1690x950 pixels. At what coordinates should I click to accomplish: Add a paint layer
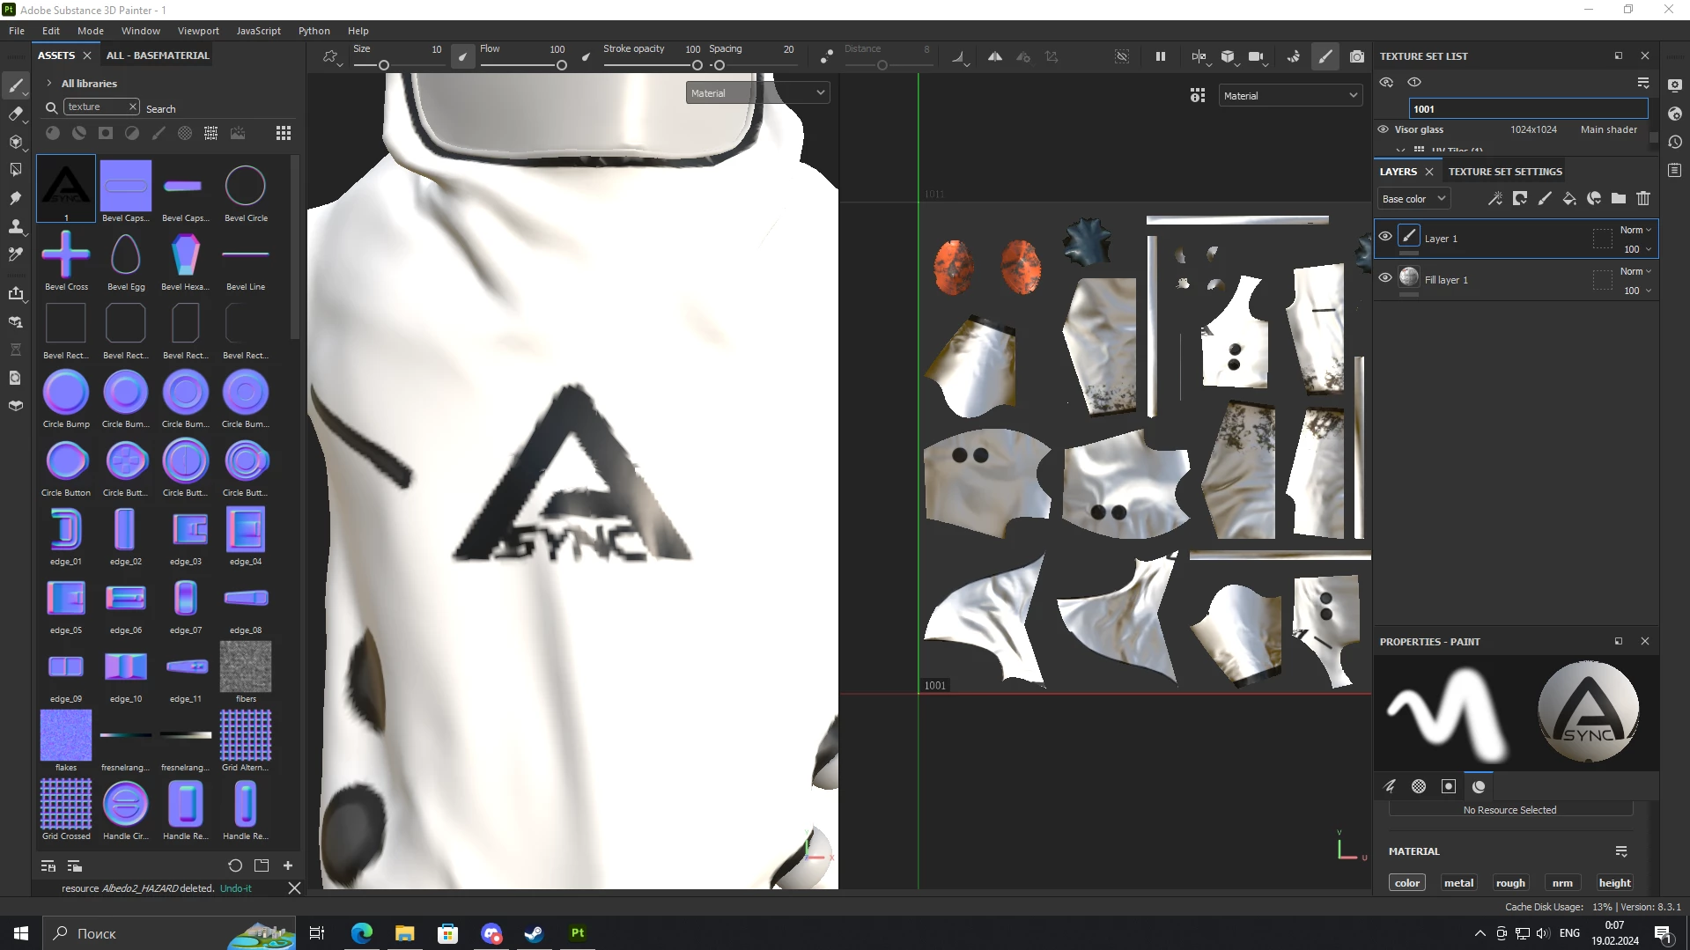tap(1545, 199)
